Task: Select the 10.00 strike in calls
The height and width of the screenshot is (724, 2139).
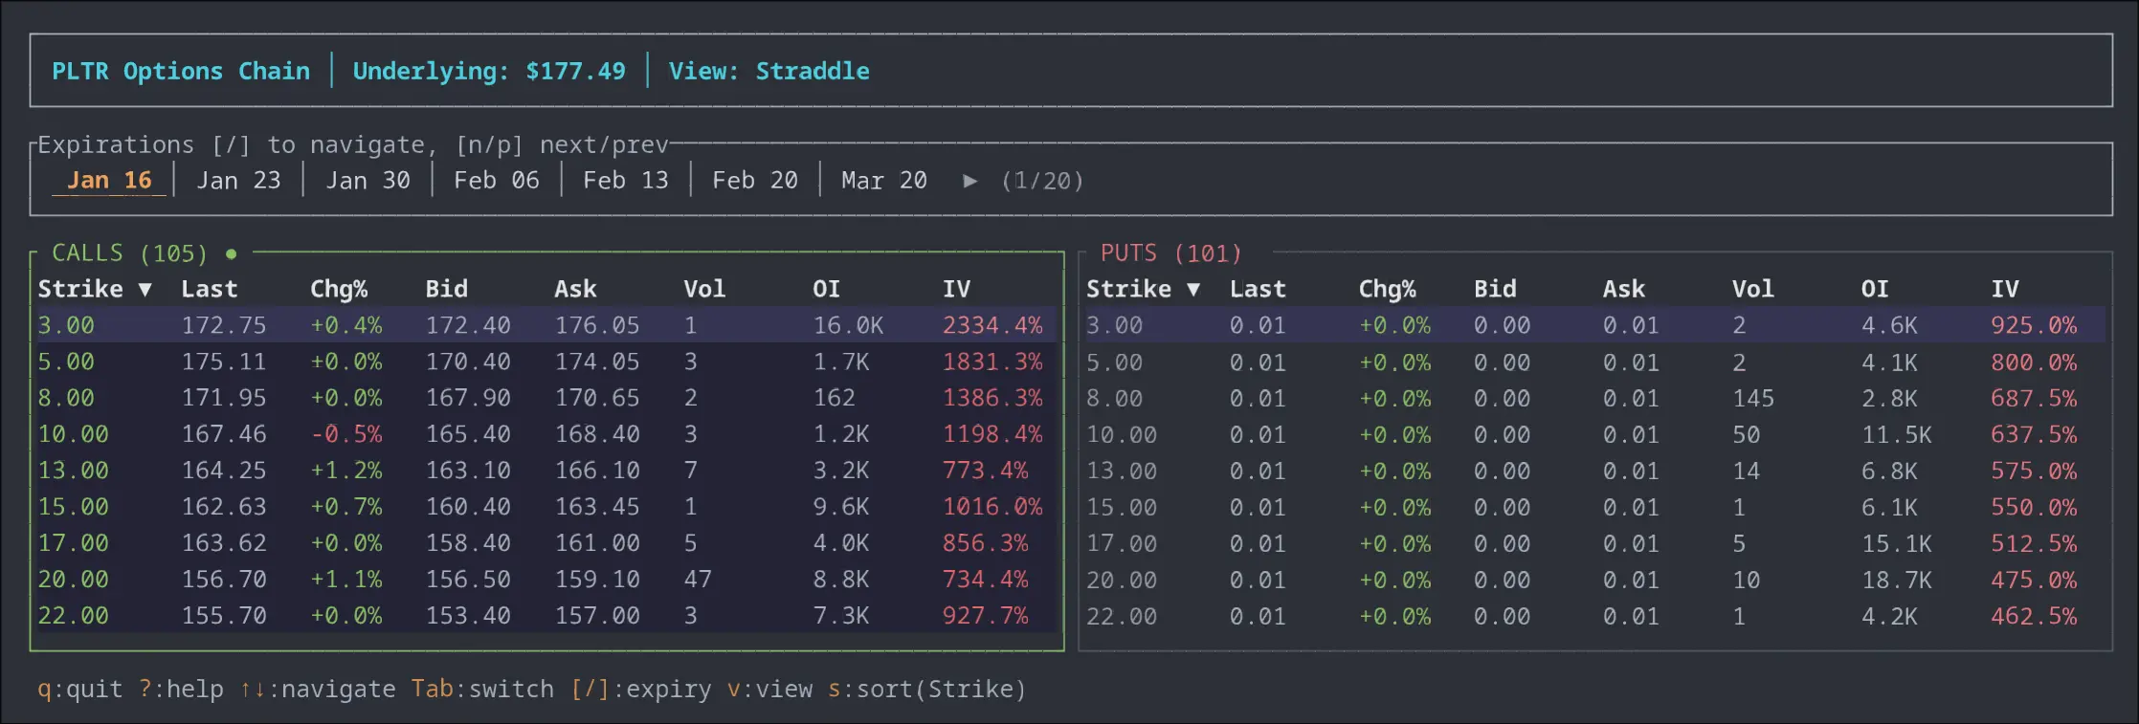Action: [74, 434]
